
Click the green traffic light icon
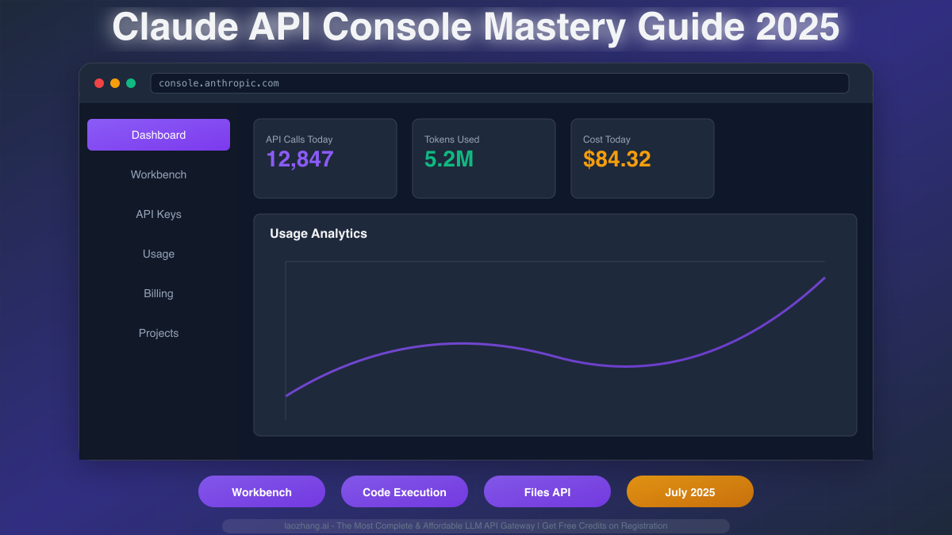click(130, 82)
